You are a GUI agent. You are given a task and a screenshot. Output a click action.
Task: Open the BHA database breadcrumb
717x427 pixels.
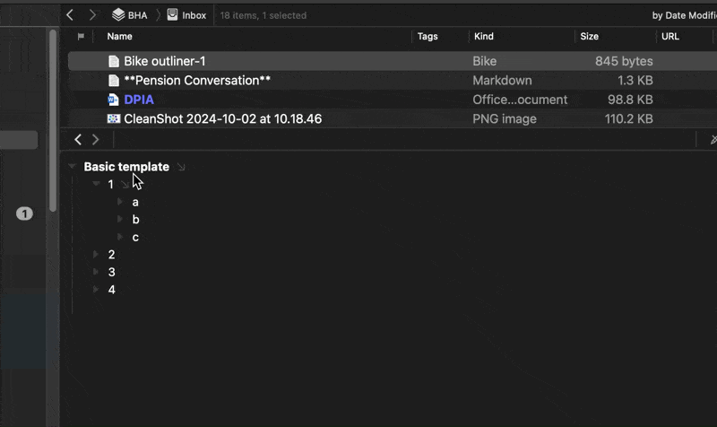130,15
